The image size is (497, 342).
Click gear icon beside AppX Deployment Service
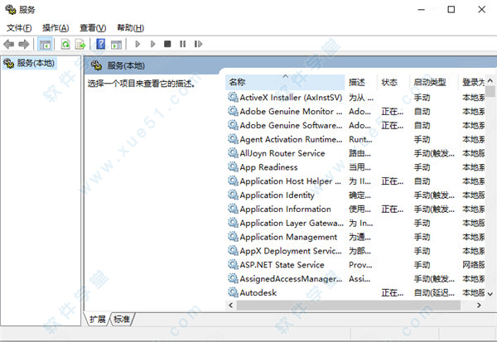[233, 251]
